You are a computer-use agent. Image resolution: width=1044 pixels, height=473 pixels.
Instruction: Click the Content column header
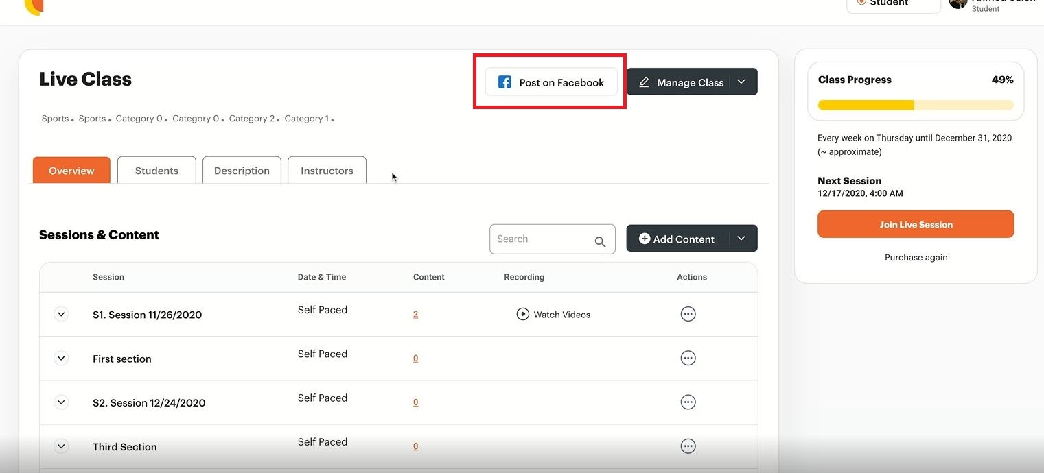[429, 277]
